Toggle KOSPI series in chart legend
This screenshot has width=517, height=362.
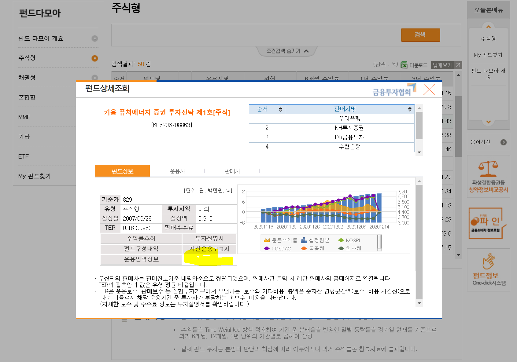pos(349,240)
